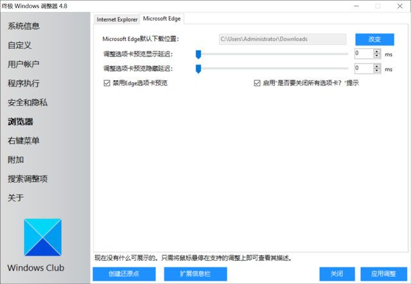This screenshot has height=284, width=411.
Task: Increase the 显示延迟 value with up arrow
Action: pos(377,51)
